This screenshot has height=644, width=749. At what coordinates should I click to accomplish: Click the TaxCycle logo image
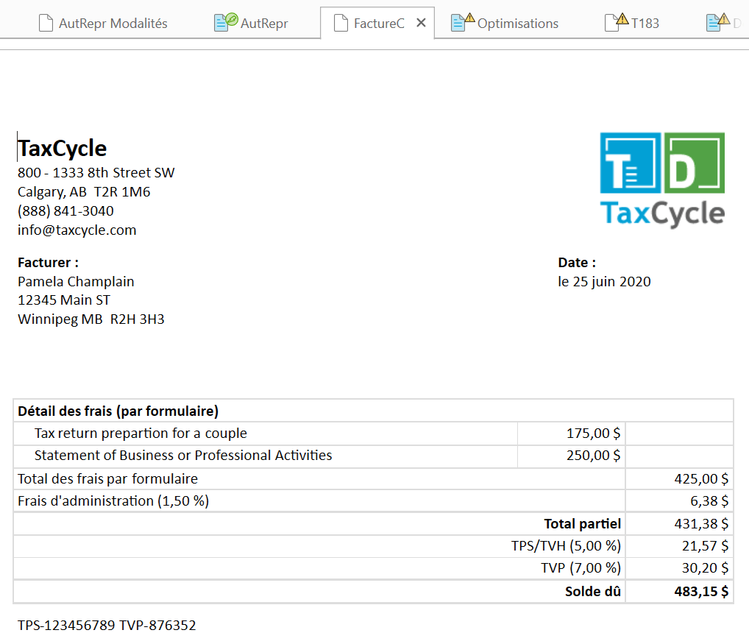[662, 180]
